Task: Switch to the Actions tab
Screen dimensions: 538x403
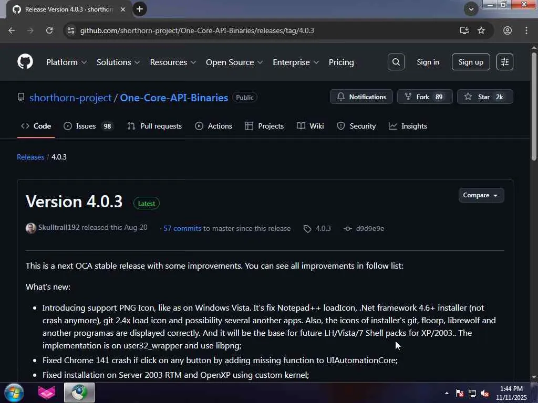Action: (213, 126)
